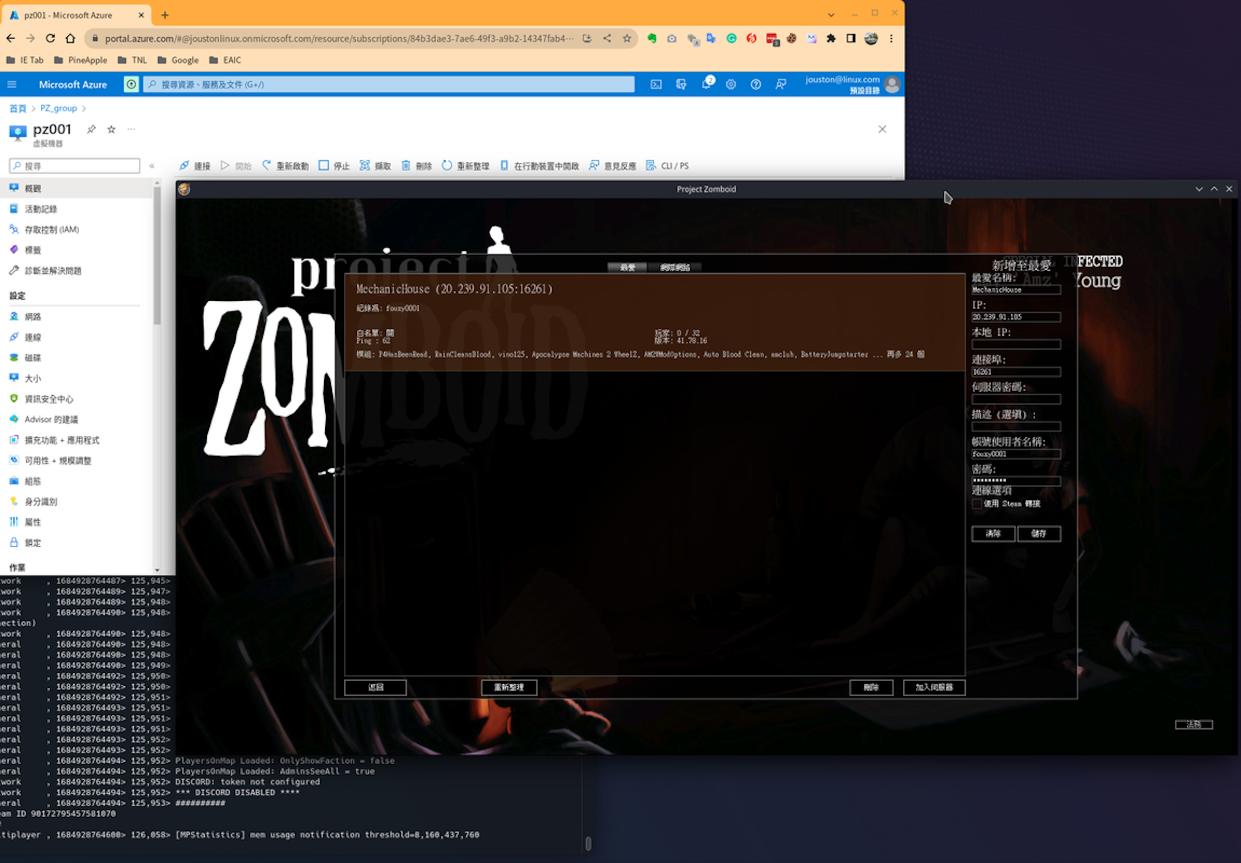
Task: Click 擷取 (Capture) toolbar button
Action: click(375, 166)
